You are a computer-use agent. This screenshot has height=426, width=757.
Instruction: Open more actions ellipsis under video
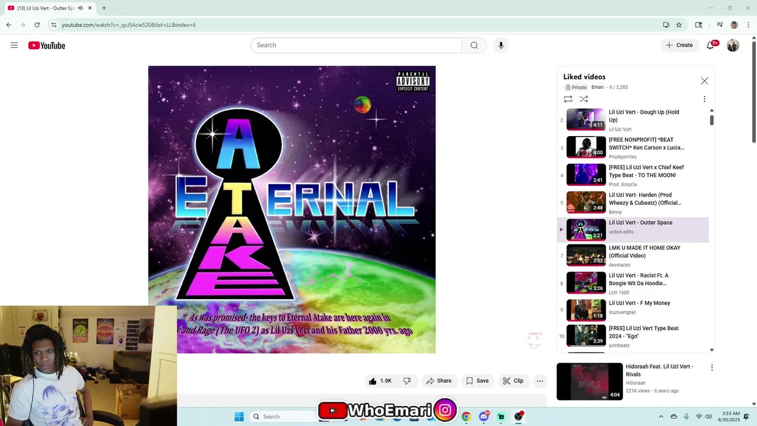(x=540, y=381)
